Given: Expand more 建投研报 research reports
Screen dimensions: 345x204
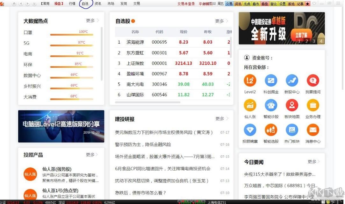Looking at the screenshot, I should point(219,119).
